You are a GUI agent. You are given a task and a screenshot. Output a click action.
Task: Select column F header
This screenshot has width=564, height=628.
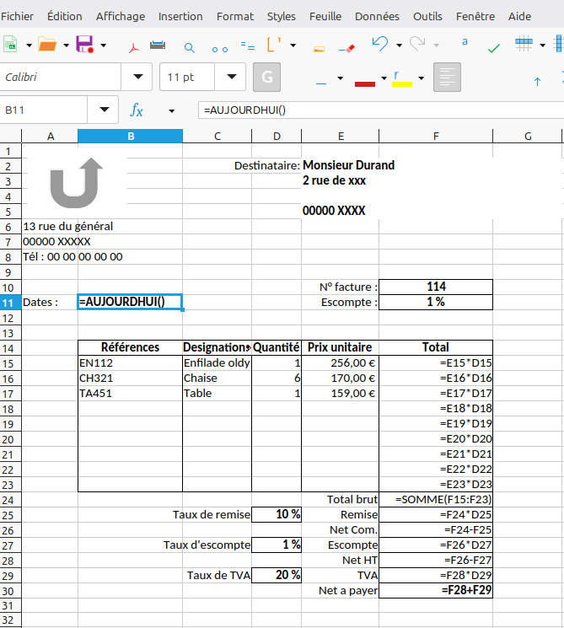point(436,137)
